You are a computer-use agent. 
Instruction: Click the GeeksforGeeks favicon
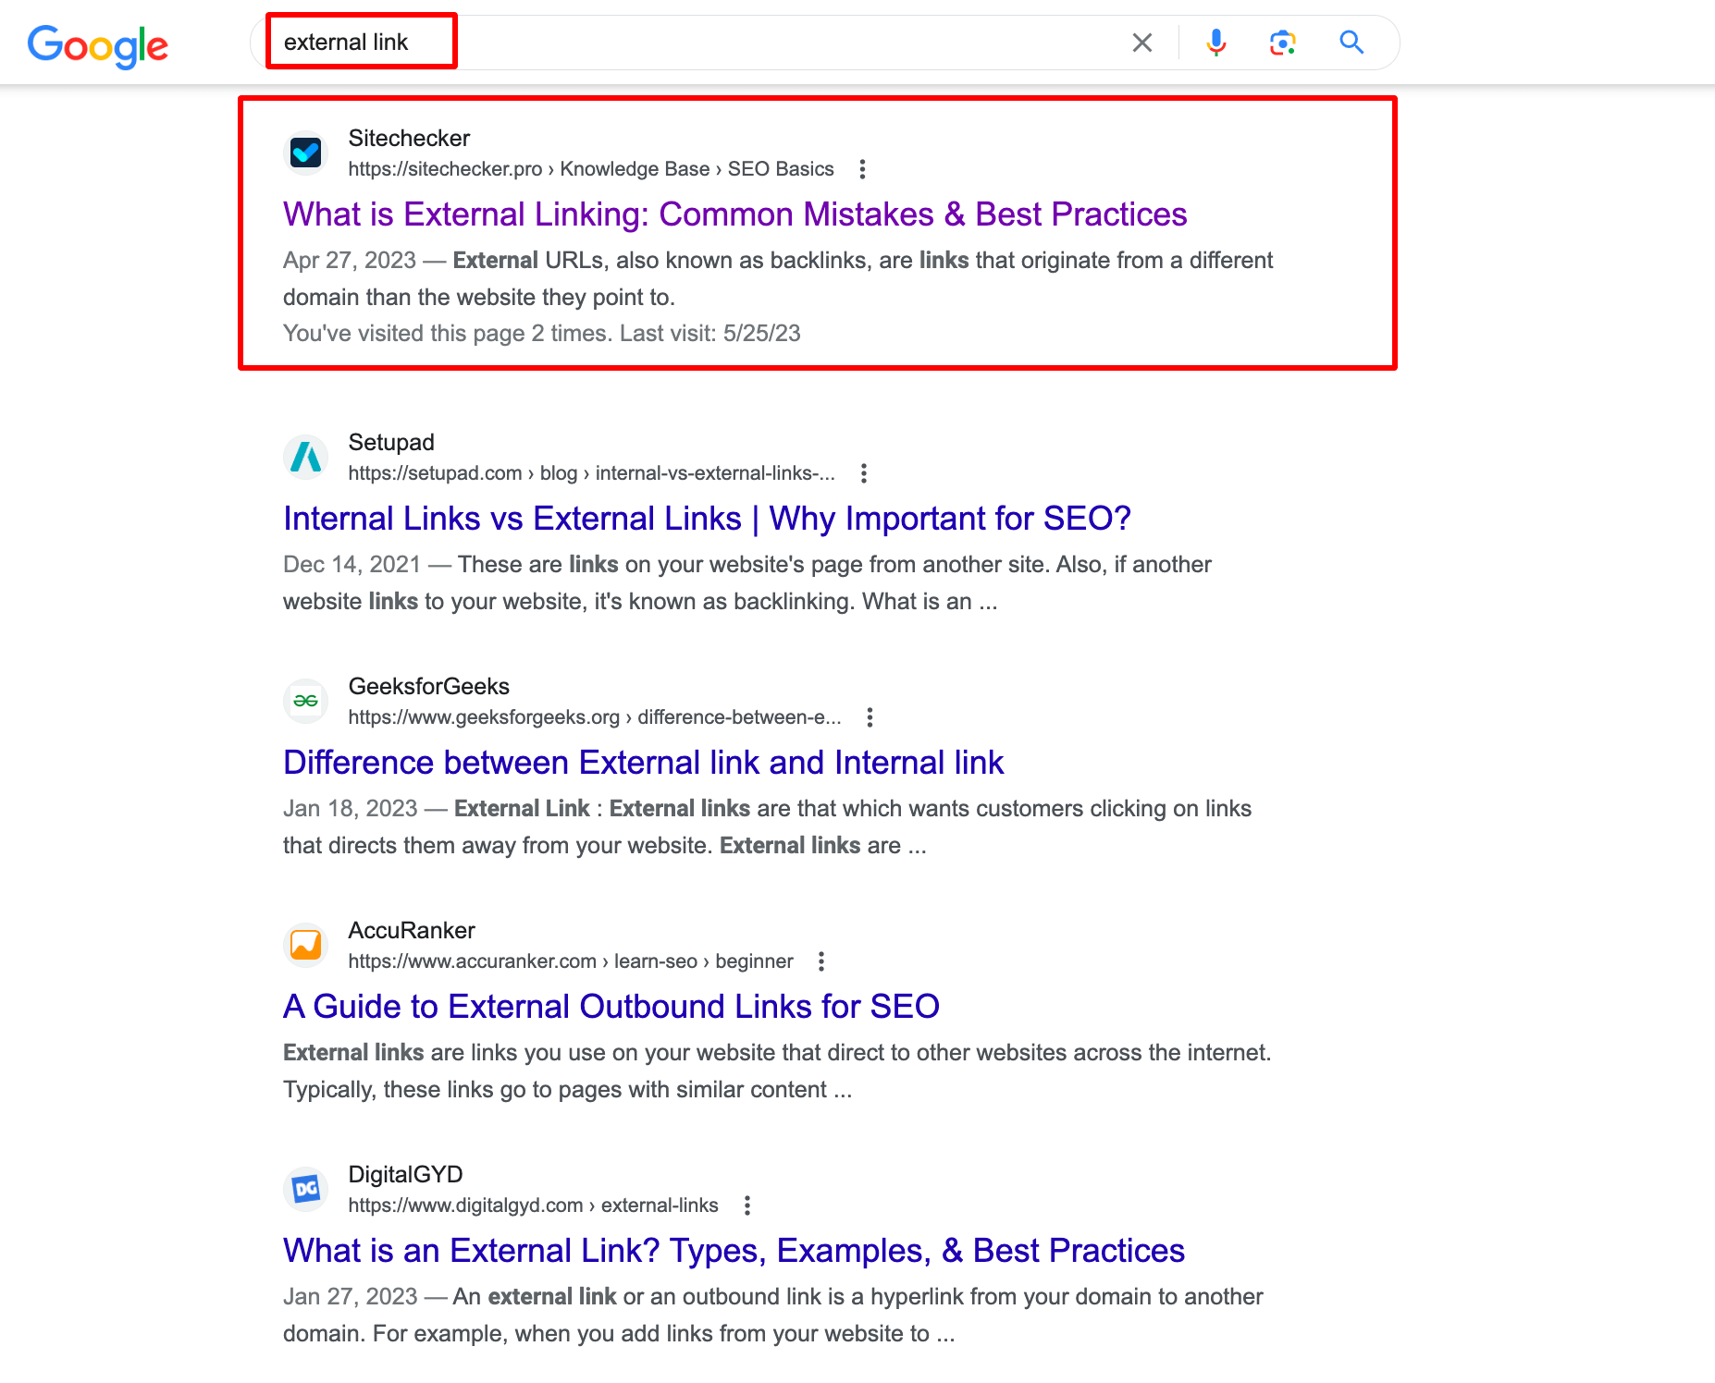pyautogui.click(x=306, y=701)
